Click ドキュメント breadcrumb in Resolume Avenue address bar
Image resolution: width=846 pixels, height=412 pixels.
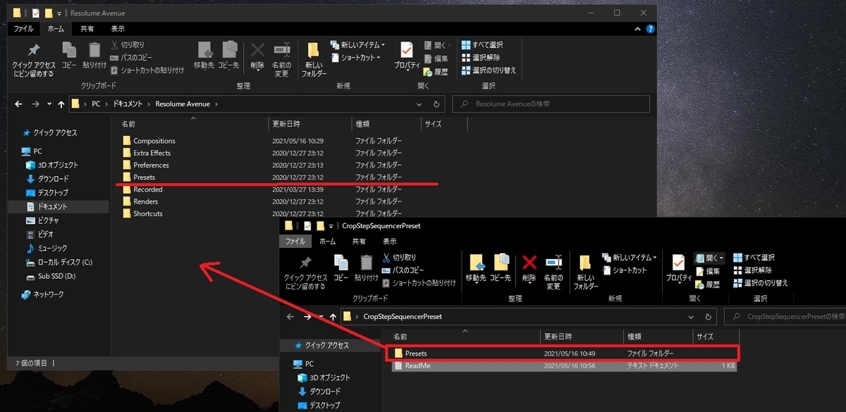128,104
